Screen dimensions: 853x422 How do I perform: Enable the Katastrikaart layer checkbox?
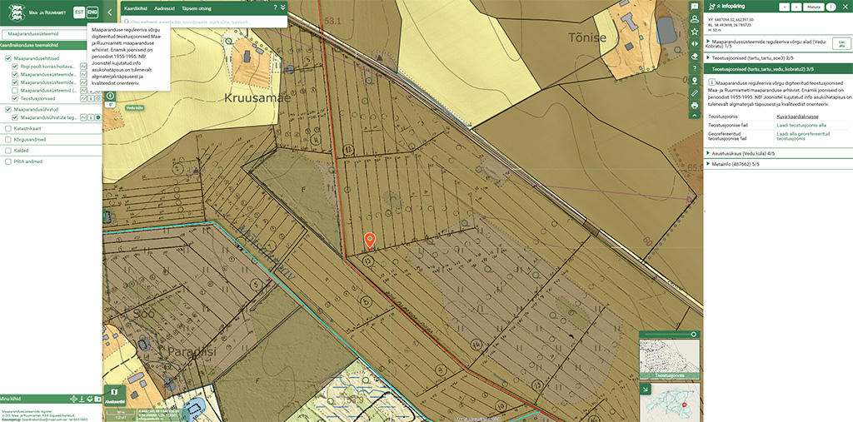[x=8, y=129]
